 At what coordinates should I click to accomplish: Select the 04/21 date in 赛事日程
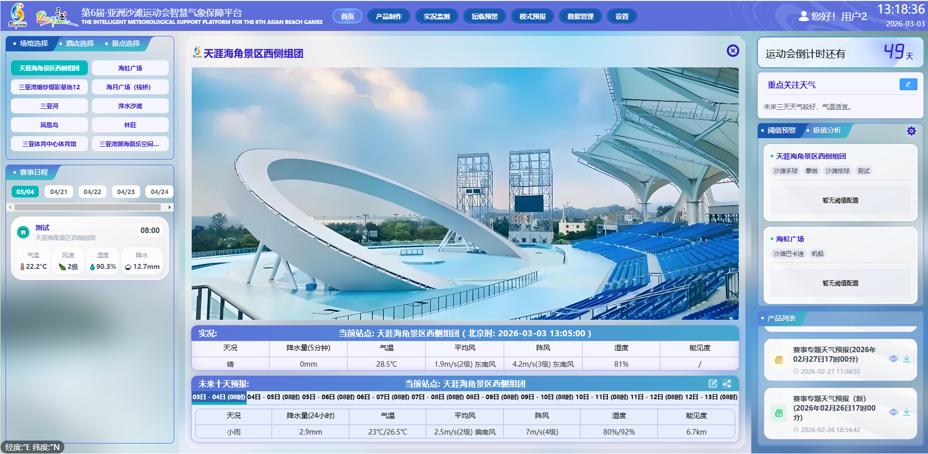(x=58, y=192)
